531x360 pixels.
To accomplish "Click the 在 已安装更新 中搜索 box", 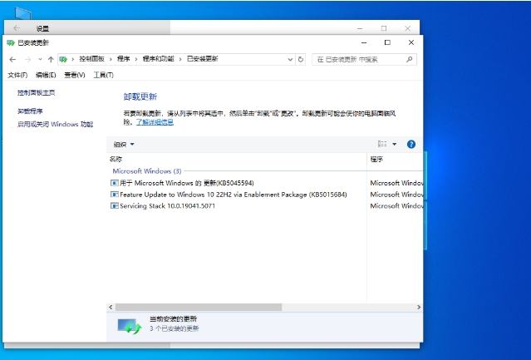I will click(361, 59).
